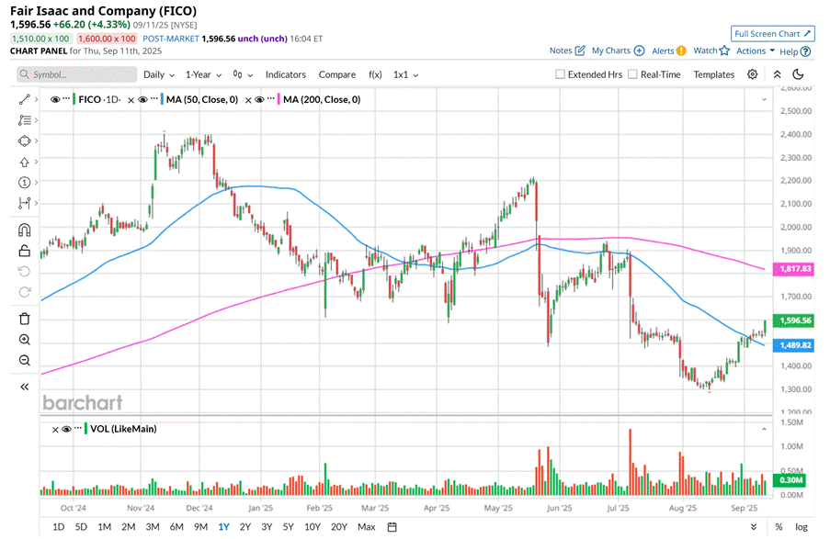Click the FICO green color marker
The image size is (830, 539).
pos(74,99)
